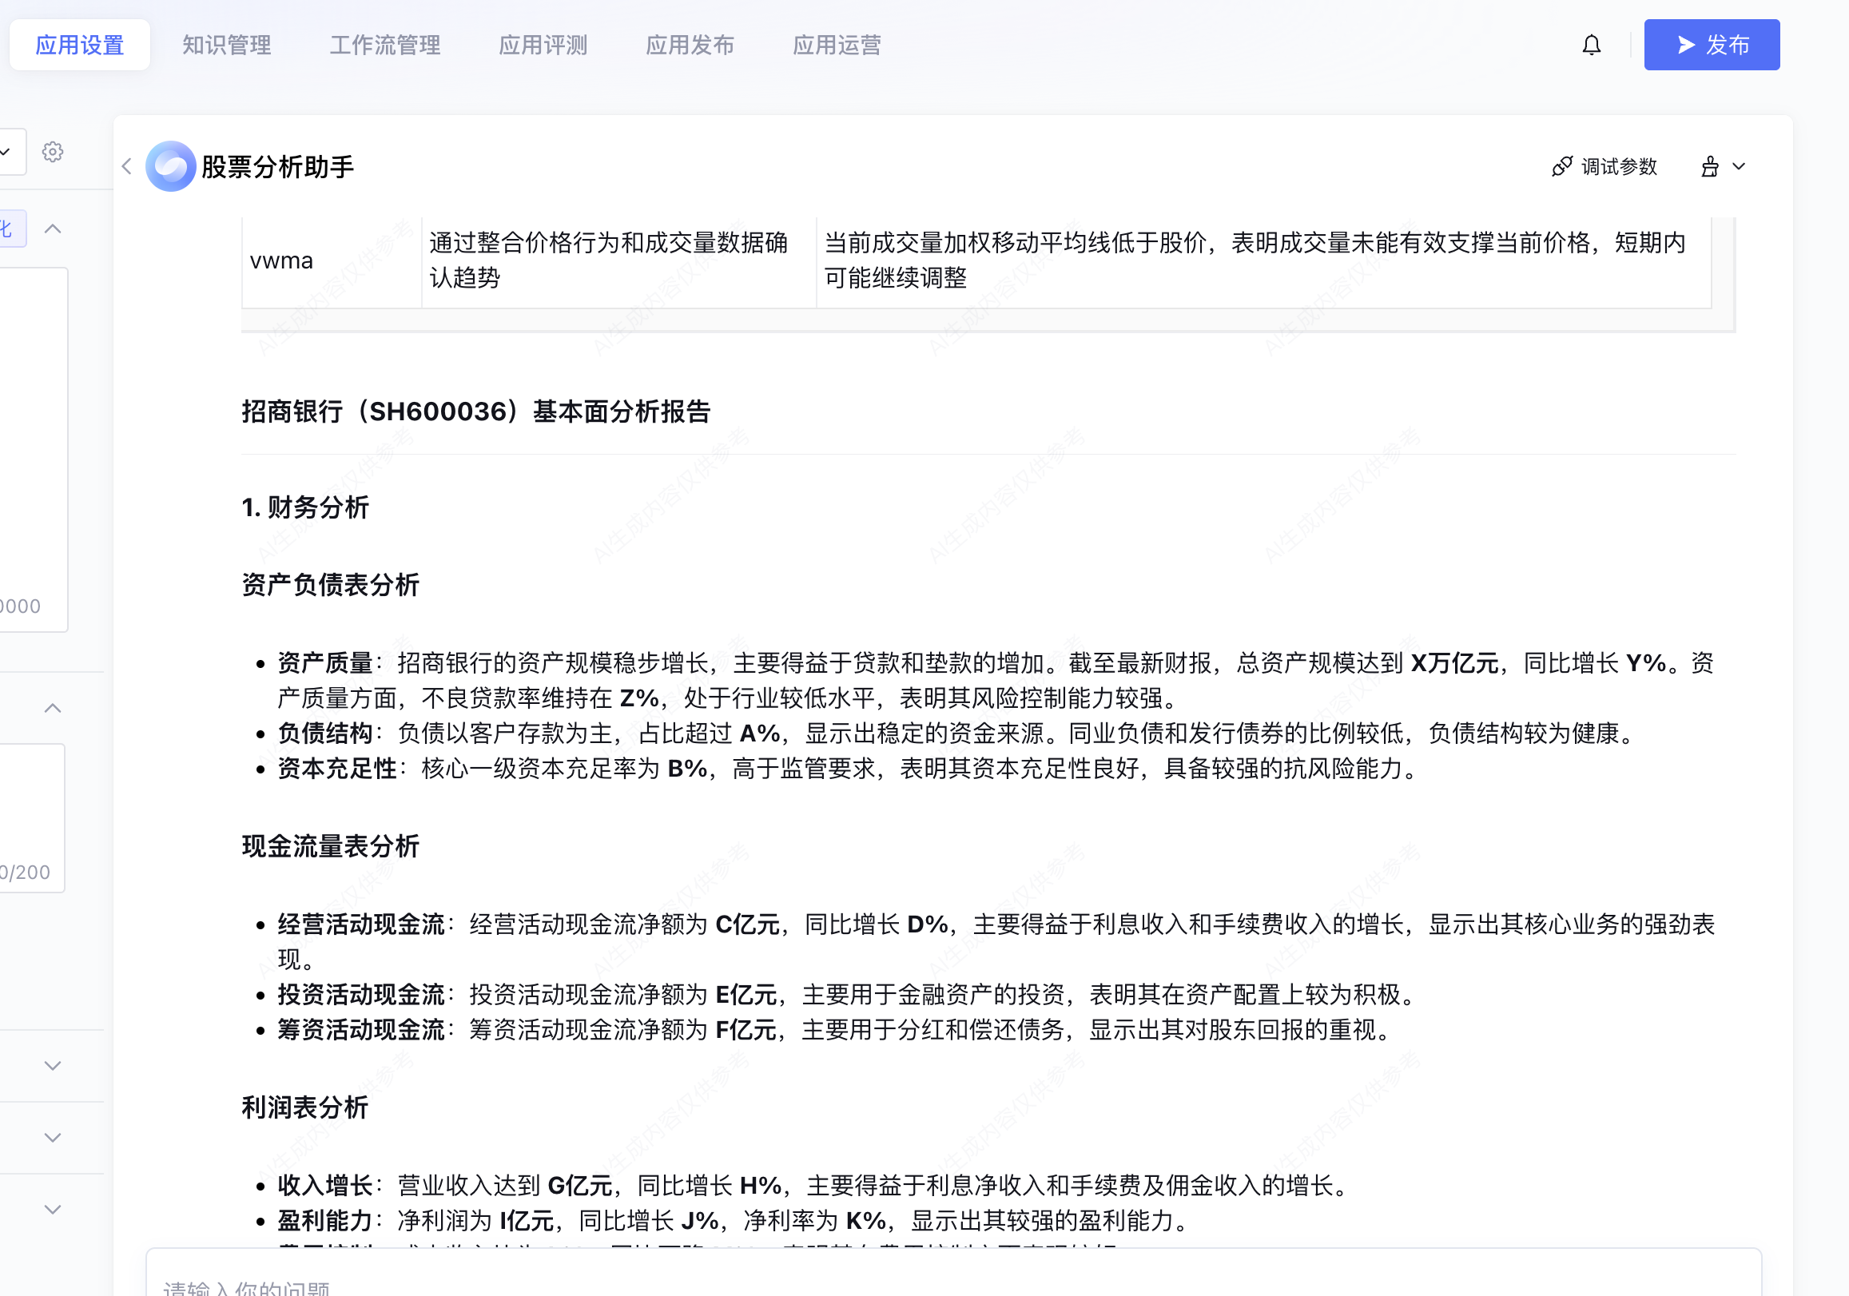Click the bold 筹资活动现金流 label
This screenshot has width=1849, height=1296.
click(362, 1029)
